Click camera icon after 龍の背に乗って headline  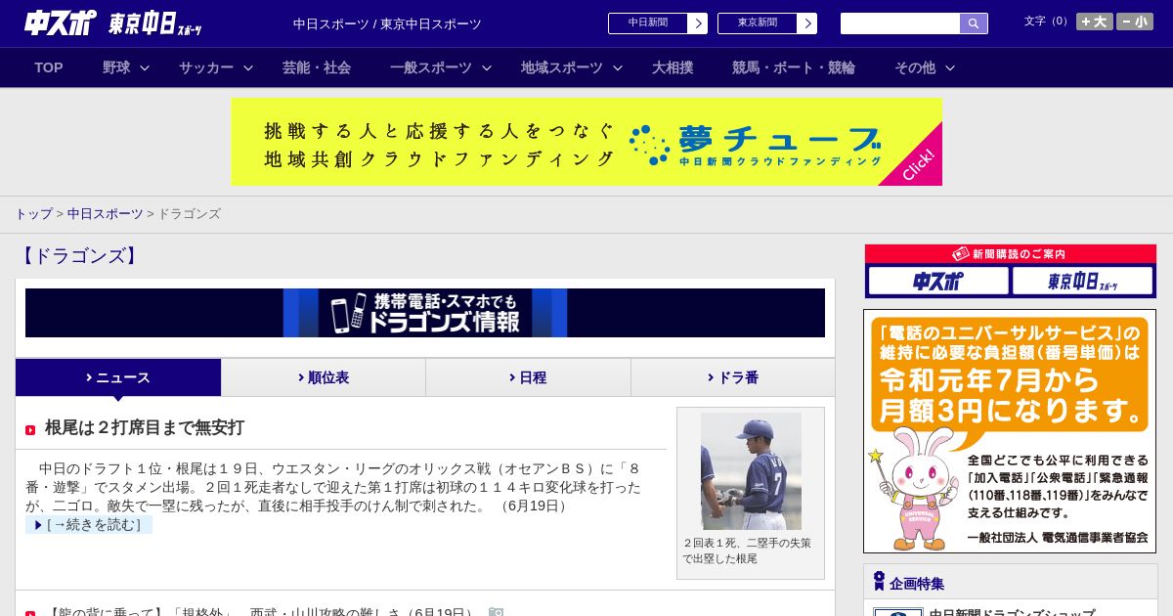click(496, 612)
